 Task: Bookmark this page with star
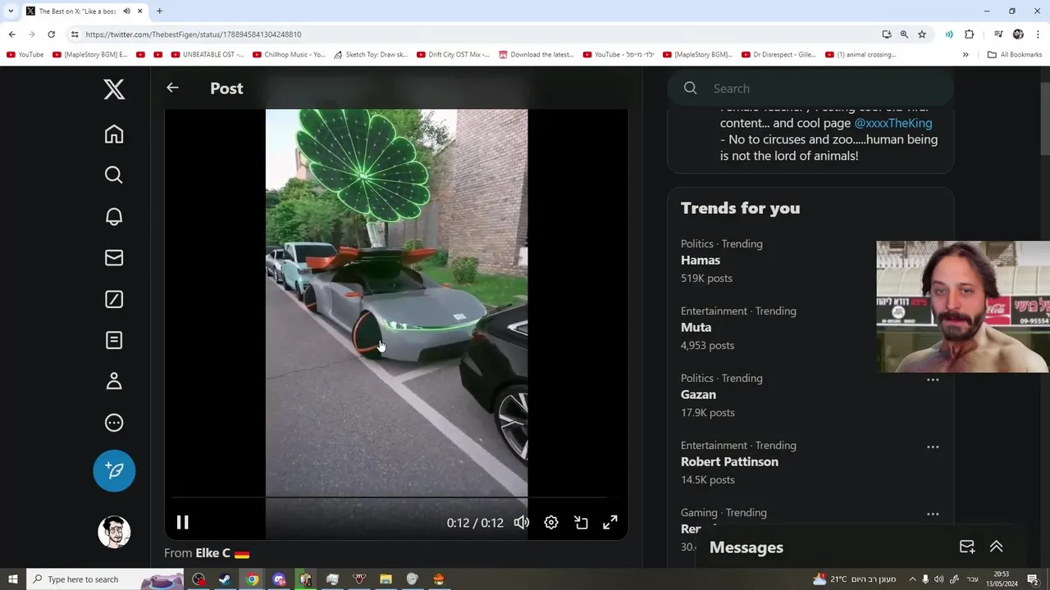[x=922, y=34]
